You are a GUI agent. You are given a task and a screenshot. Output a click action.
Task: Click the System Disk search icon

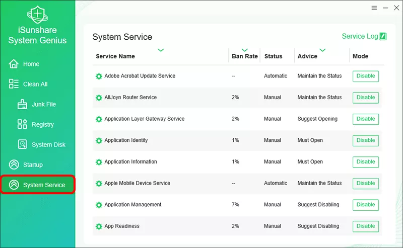[22, 144]
